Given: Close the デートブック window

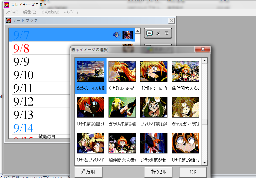Looking at the screenshot, I should point(171,21).
